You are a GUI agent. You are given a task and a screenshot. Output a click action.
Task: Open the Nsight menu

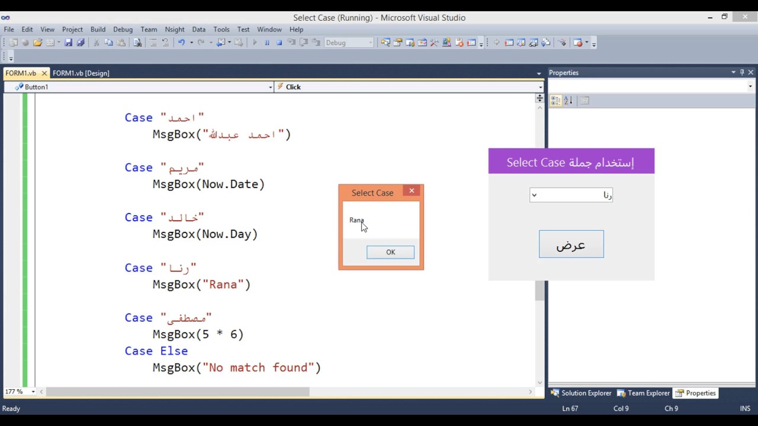click(175, 29)
